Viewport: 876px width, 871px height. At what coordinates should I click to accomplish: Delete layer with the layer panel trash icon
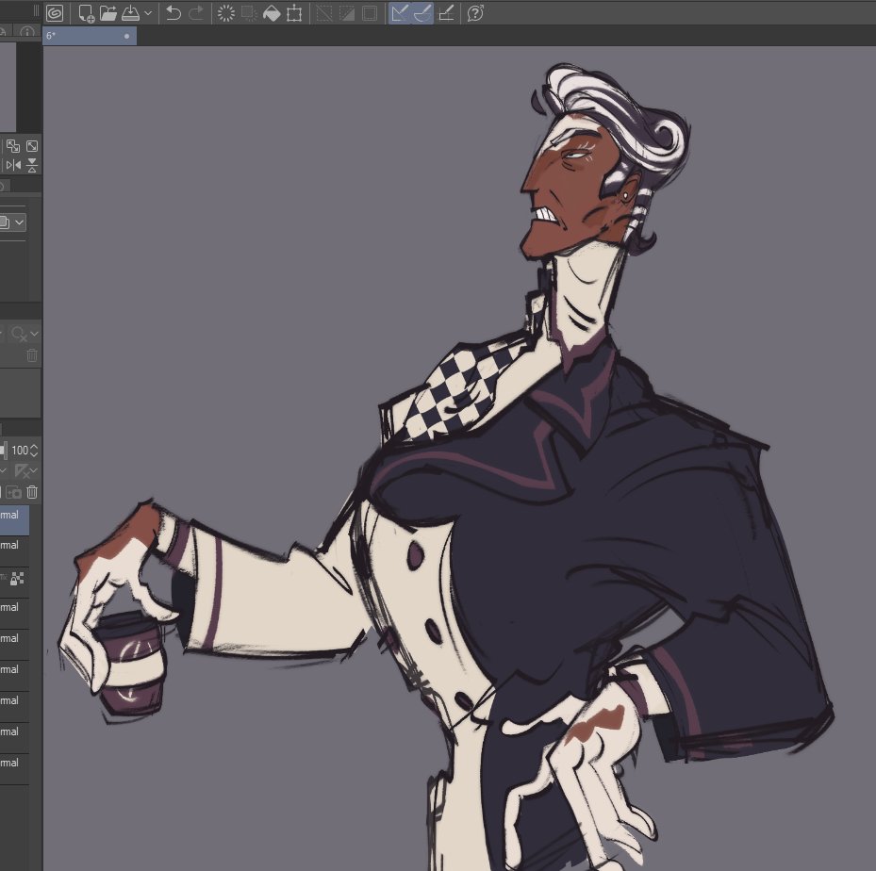(x=32, y=492)
